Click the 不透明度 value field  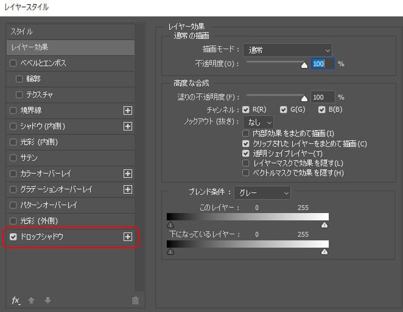tap(323, 64)
